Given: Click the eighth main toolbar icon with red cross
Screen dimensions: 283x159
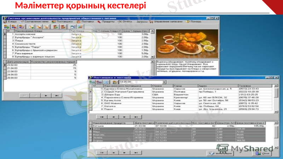Looking at the screenshot, I should click(x=63, y=27).
